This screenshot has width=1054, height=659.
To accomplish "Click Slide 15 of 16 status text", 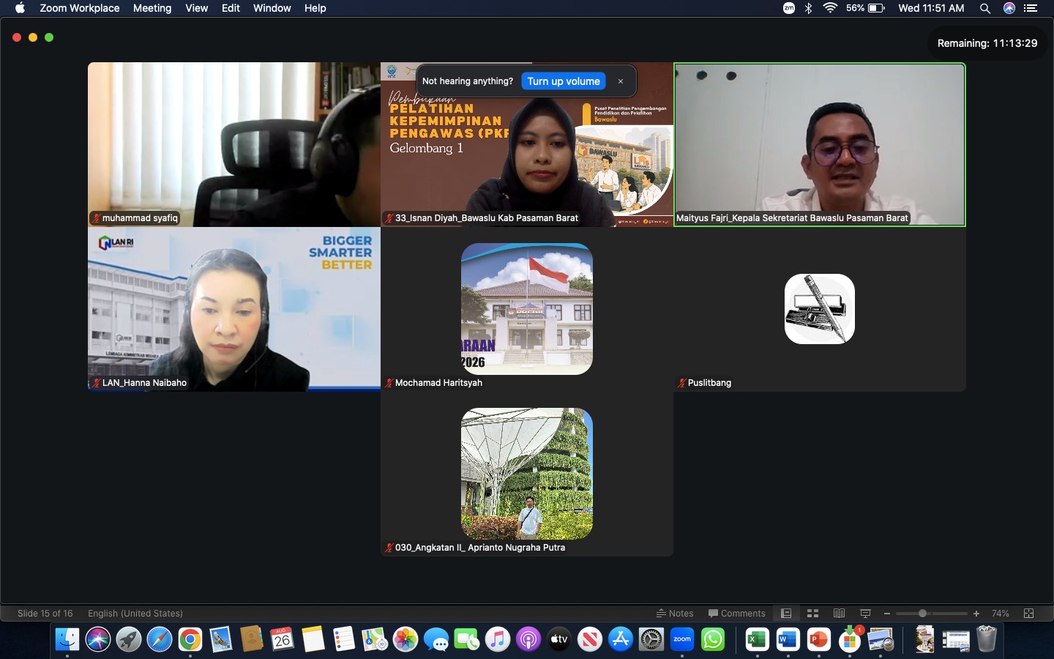I will 45,614.
